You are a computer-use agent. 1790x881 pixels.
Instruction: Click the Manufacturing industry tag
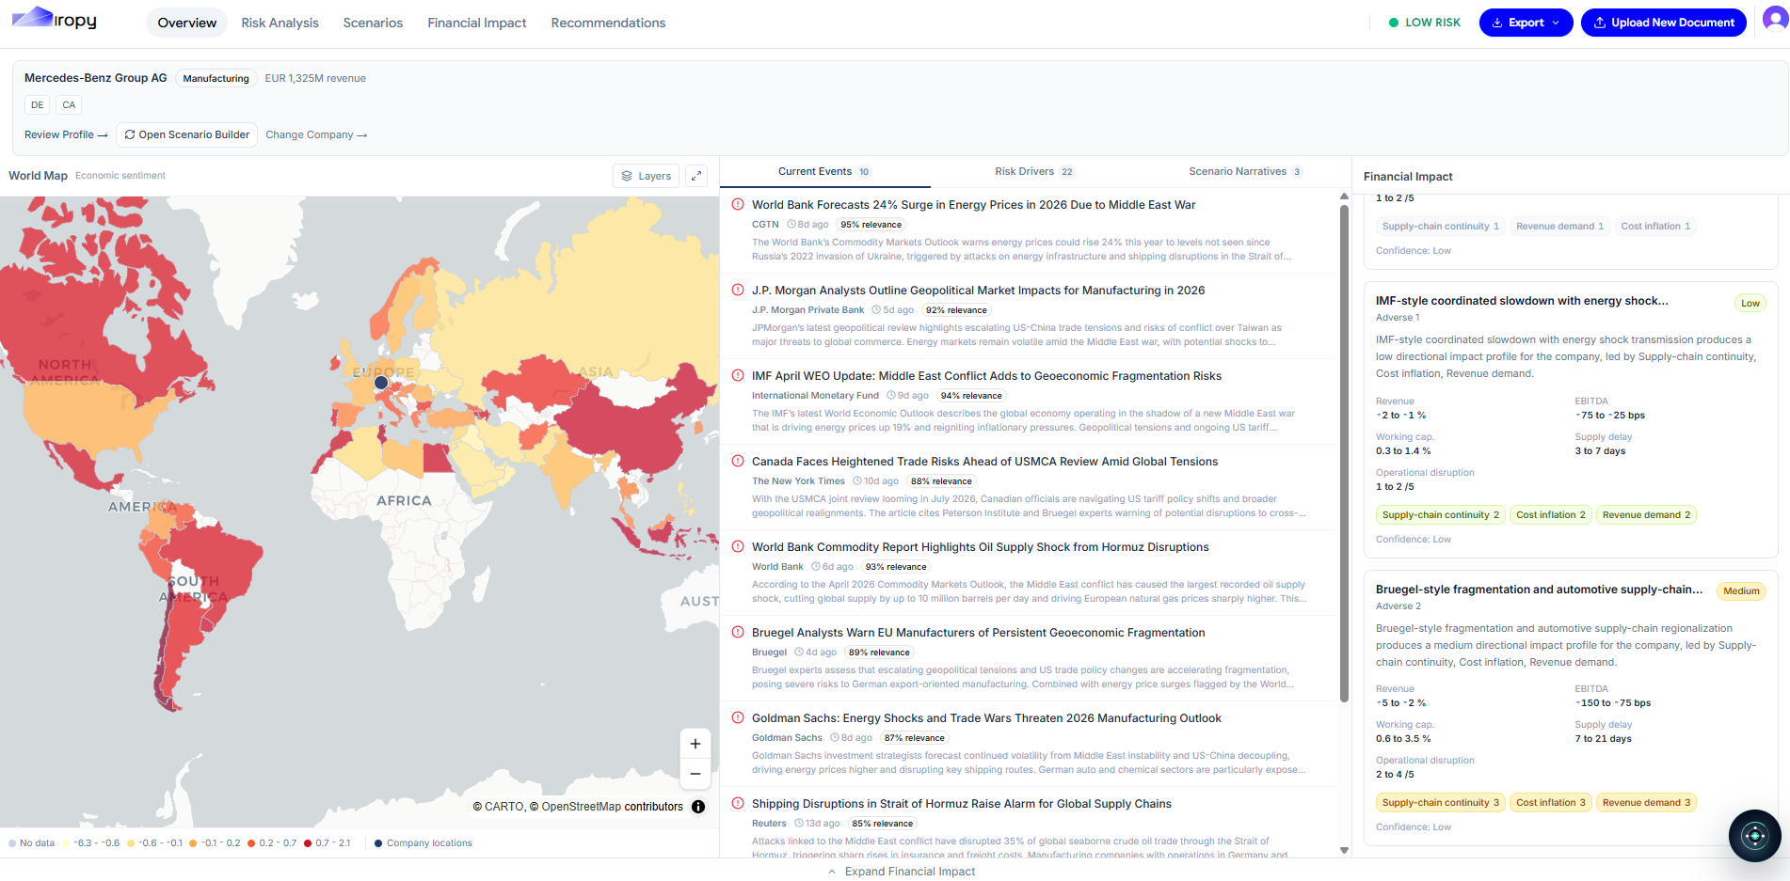pyautogui.click(x=216, y=78)
